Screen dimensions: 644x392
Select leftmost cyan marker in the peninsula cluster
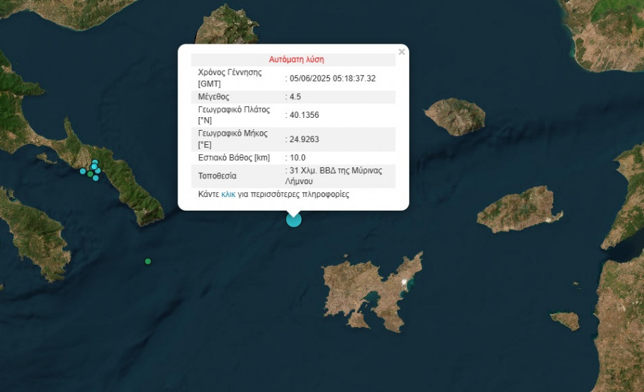[83, 171]
